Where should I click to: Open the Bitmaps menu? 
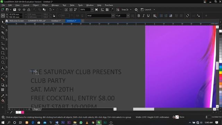55,5
